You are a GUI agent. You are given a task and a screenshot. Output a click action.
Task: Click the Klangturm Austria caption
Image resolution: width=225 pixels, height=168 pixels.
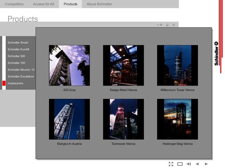pos(69,144)
